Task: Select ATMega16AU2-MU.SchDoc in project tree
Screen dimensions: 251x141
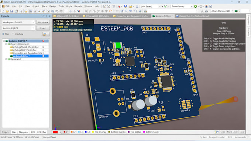Action: [26, 47]
